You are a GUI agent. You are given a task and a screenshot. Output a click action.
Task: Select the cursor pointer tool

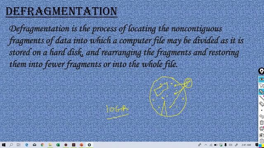tap(261, 86)
